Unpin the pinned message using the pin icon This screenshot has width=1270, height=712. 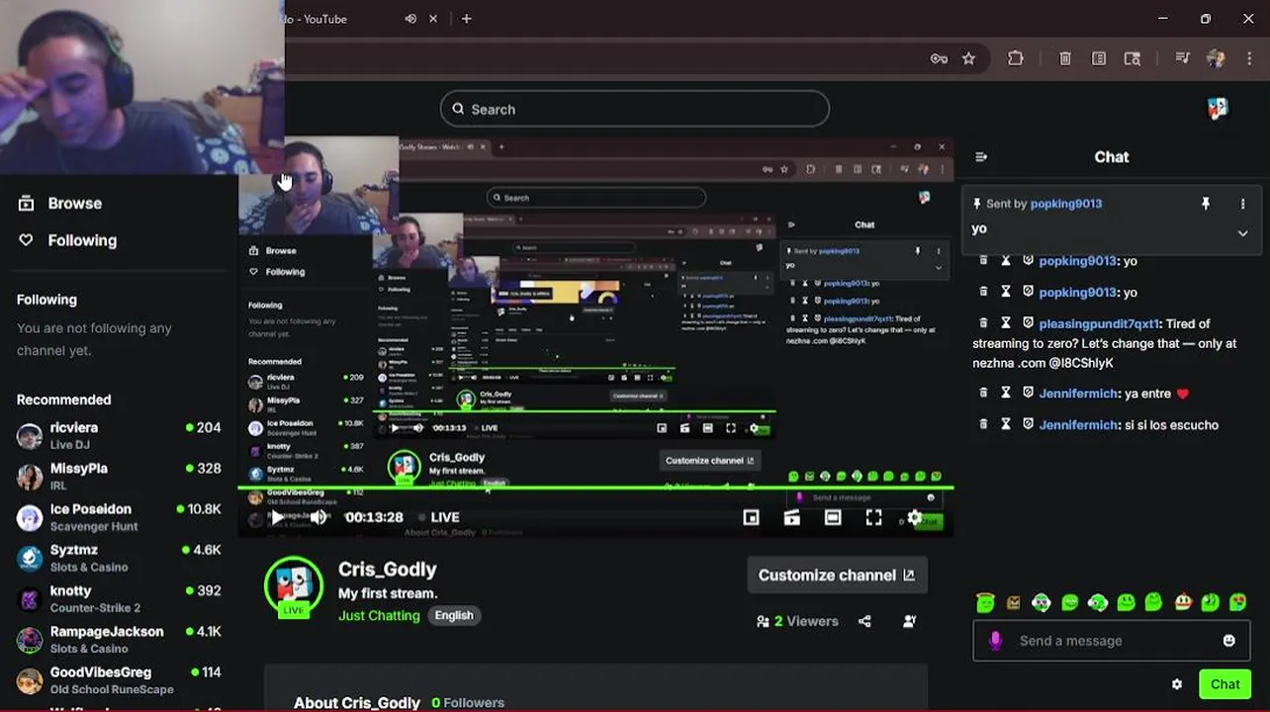point(1205,204)
